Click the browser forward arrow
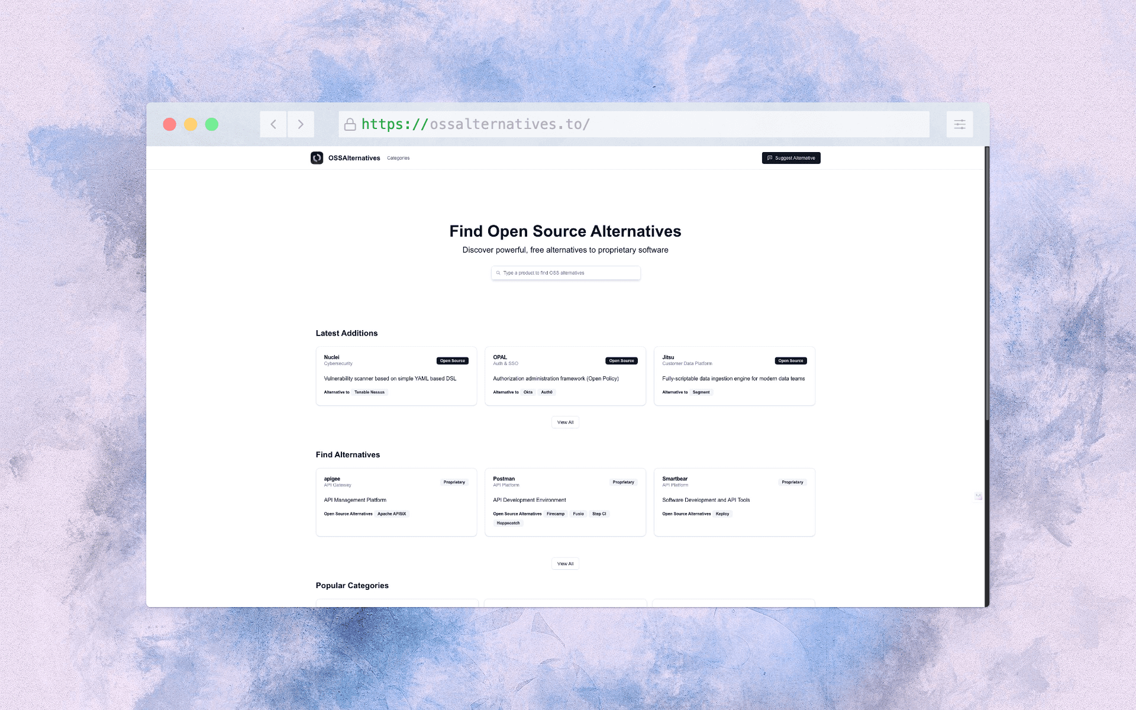Viewport: 1136px width, 710px height. point(301,124)
